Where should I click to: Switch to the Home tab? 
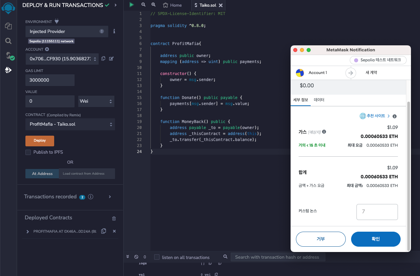[173, 5]
